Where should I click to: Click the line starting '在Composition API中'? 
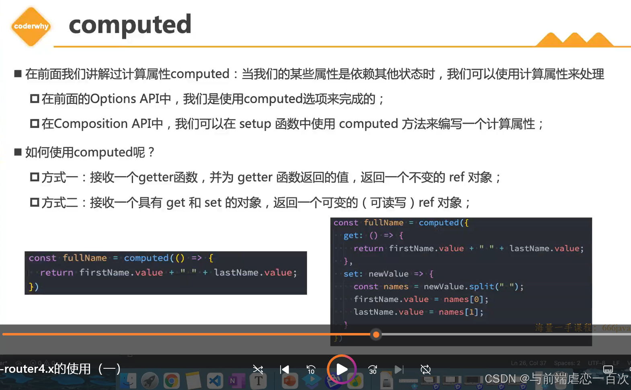click(x=293, y=124)
